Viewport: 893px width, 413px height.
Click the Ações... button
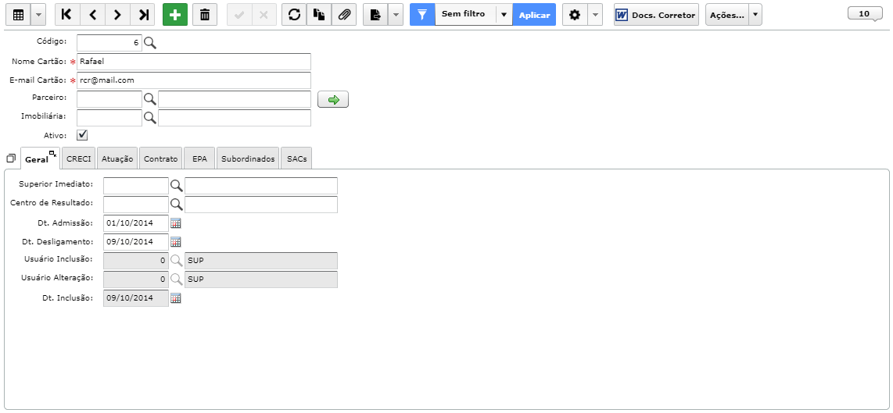click(x=726, y=16)
